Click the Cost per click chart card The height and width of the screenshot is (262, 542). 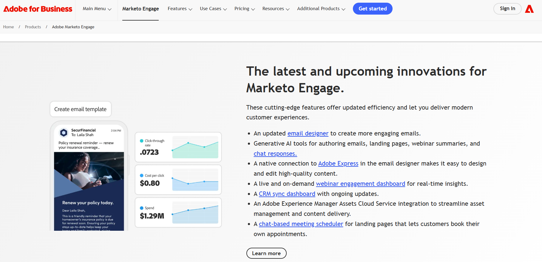tap(178, 180)
